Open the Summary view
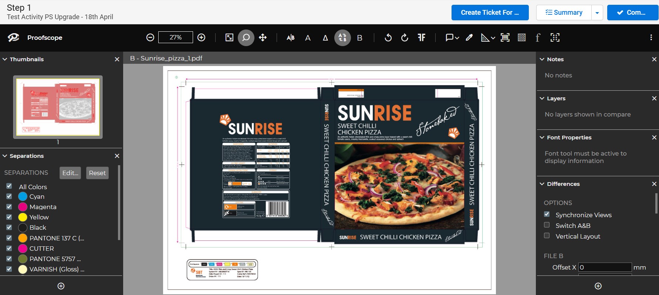 564,13
